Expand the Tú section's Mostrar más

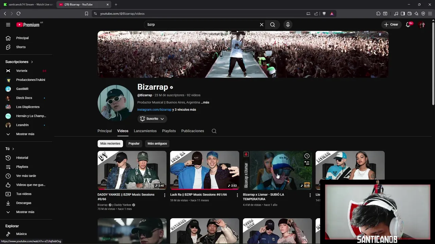[27, 212]
